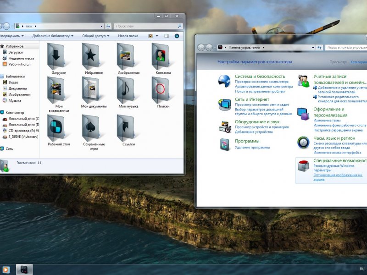367x275 pixels.
Task: Select CD-дисковод (E:) in sidebar
Action: point(24,131)
